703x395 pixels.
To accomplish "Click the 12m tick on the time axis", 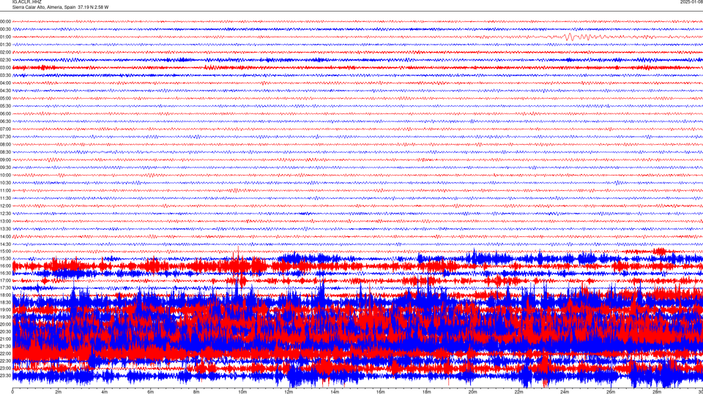I will point(289,392).
